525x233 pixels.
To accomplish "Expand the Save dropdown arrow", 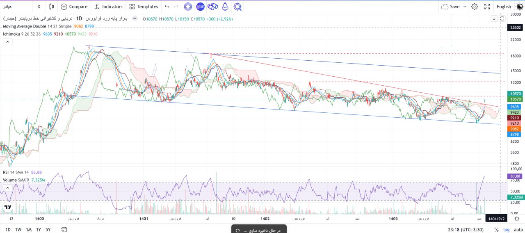I will tap(465, 7).
